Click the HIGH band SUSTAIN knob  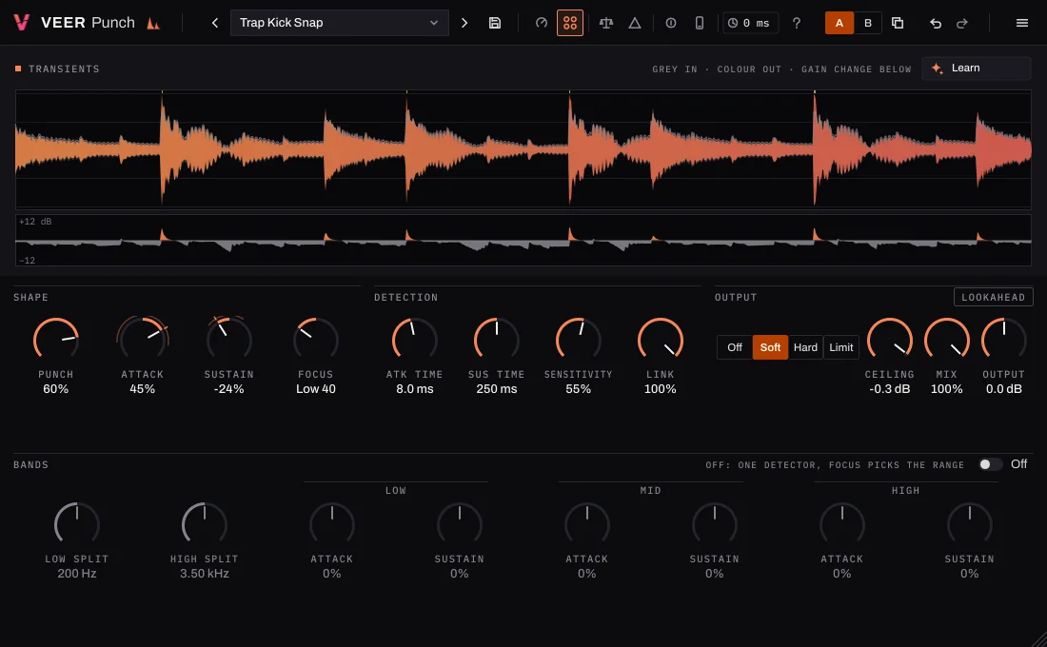(x=970, y=525)
